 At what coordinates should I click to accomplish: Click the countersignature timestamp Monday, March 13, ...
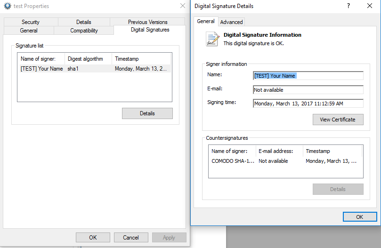click(331, 161)
